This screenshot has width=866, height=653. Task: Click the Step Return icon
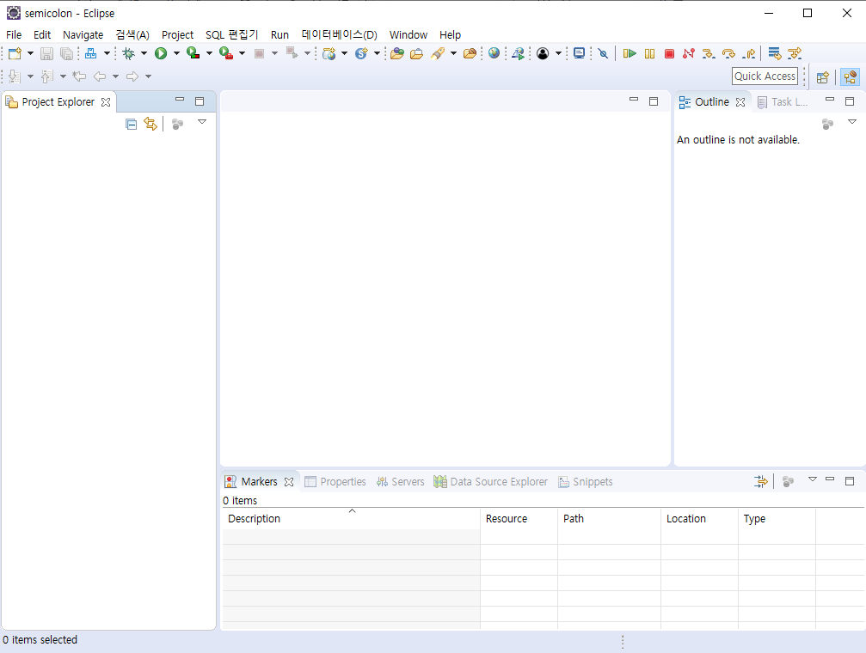pyautogui.click(x=749, y=53)
